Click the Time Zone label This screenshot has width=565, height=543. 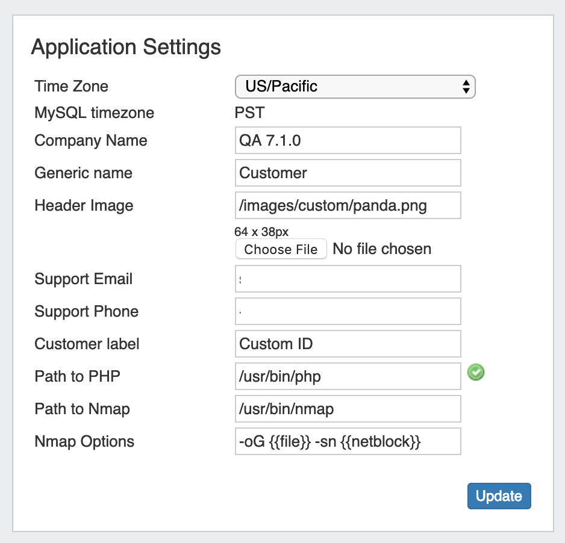coord(72,86)
